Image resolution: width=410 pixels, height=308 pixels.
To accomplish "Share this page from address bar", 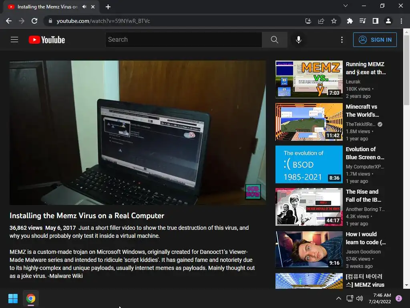I will (x=321, y=21).
